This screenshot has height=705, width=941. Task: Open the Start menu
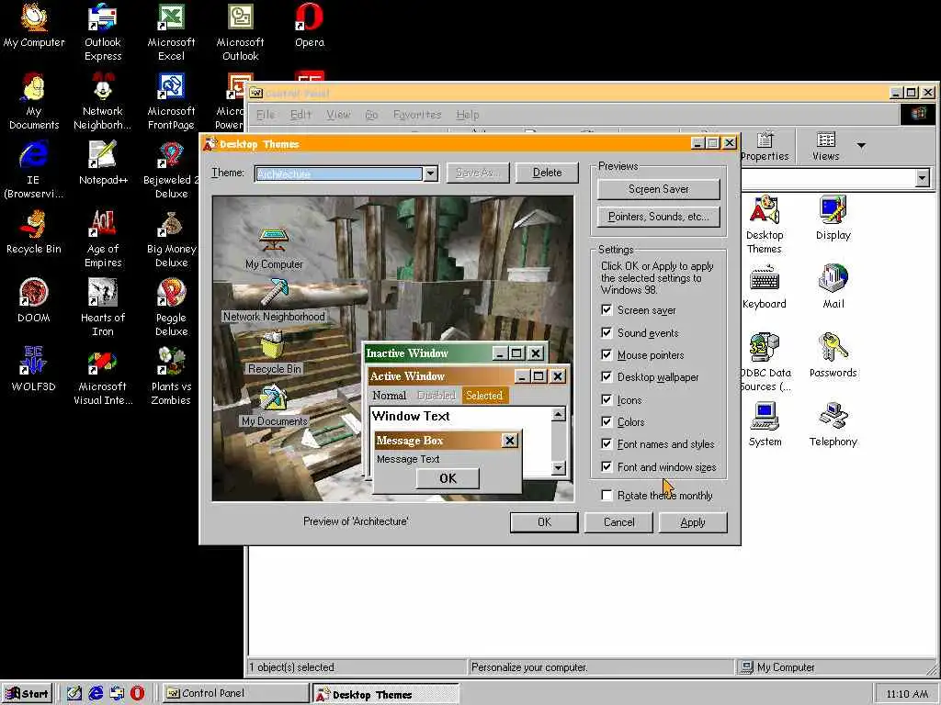(28, 694)
